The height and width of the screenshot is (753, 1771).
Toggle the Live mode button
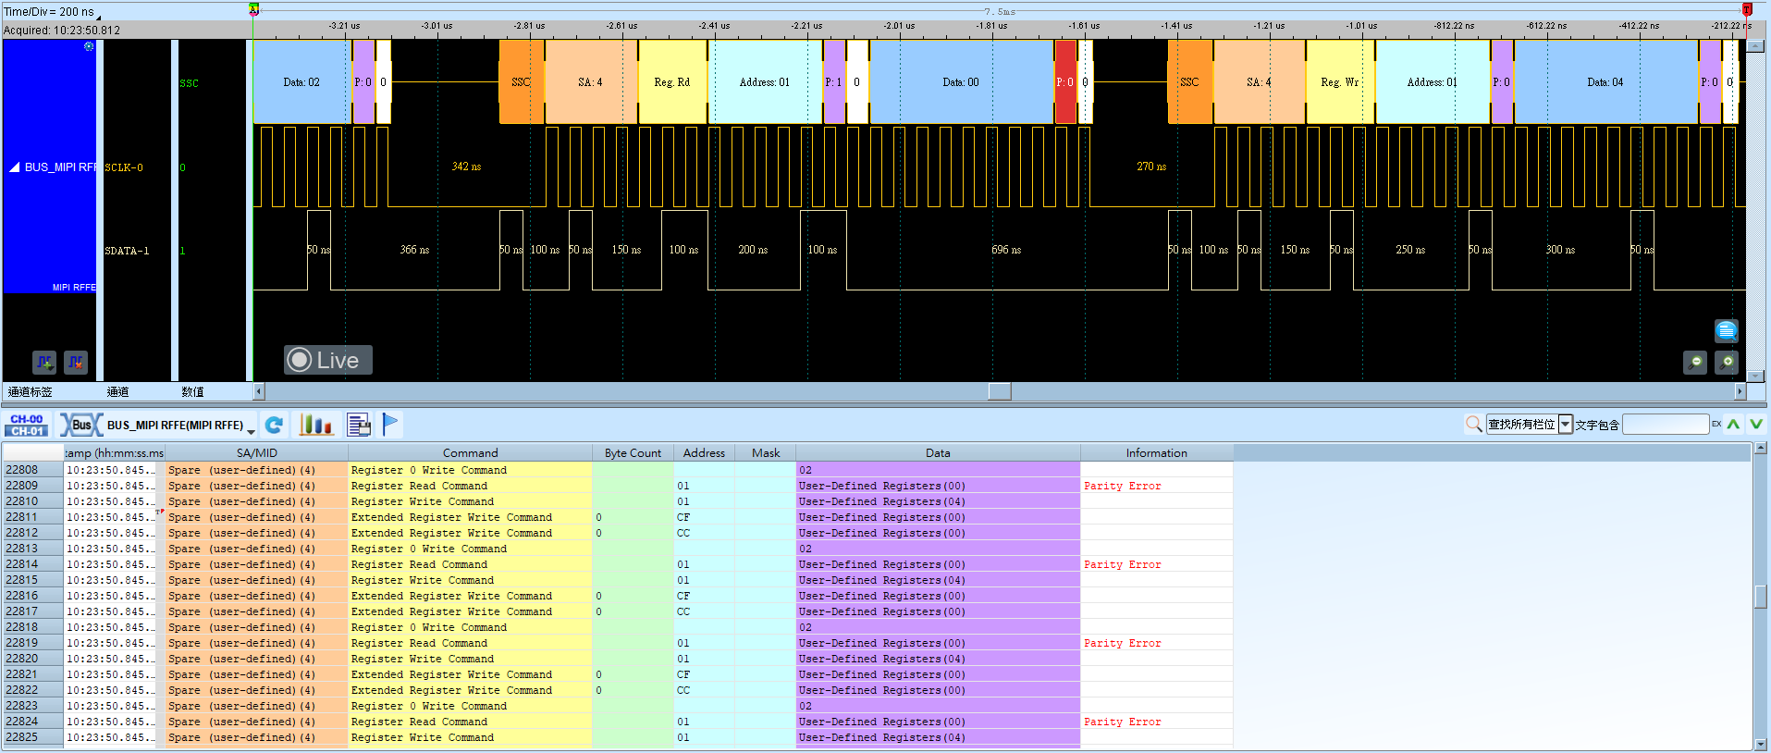[327, 360]
